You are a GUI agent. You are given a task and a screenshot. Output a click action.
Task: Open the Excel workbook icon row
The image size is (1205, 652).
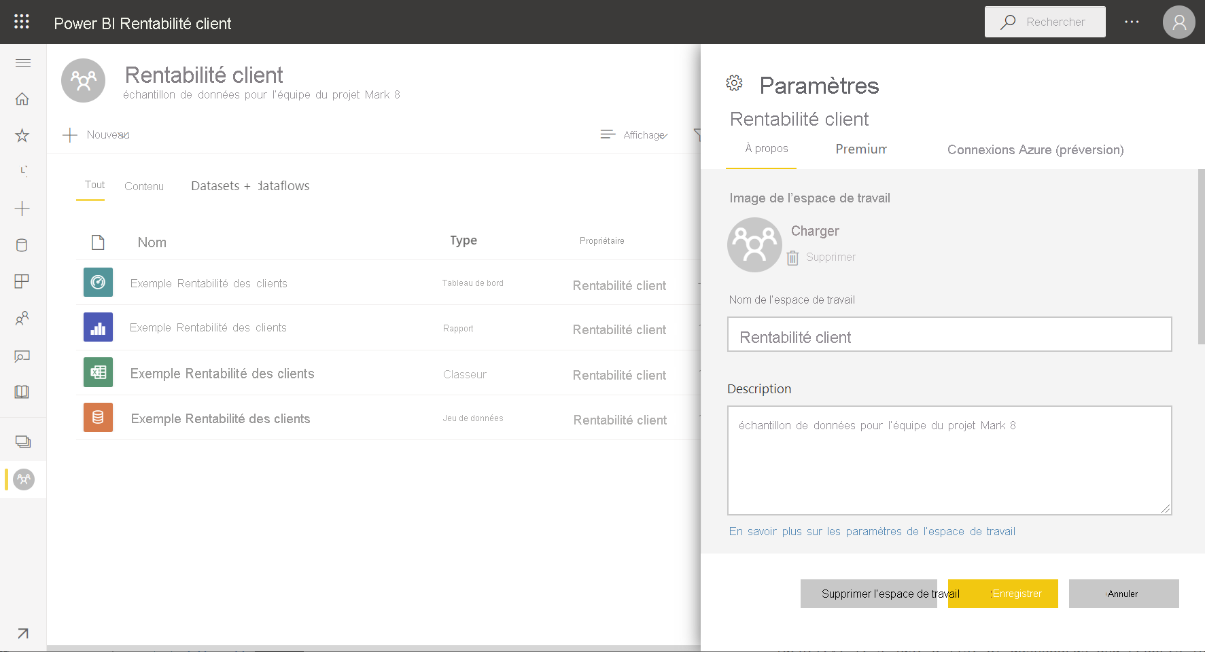coord(98,372)
